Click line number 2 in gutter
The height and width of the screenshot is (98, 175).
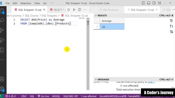[14, 24]
